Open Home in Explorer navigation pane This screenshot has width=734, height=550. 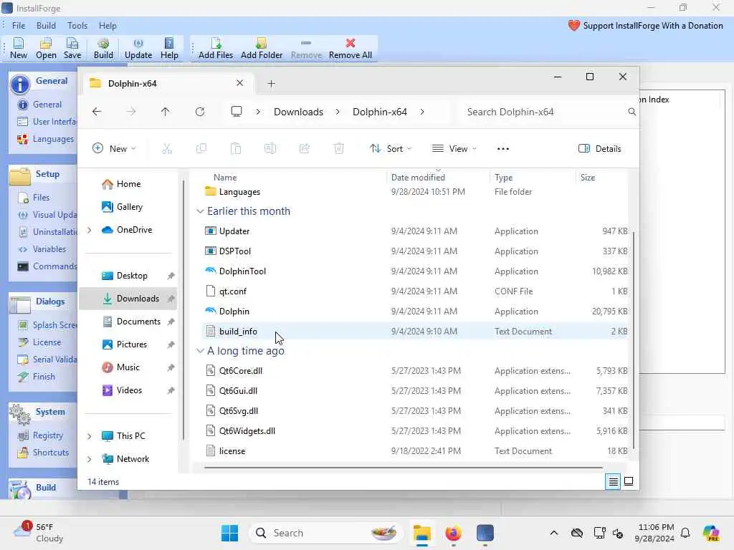(128, 184)
